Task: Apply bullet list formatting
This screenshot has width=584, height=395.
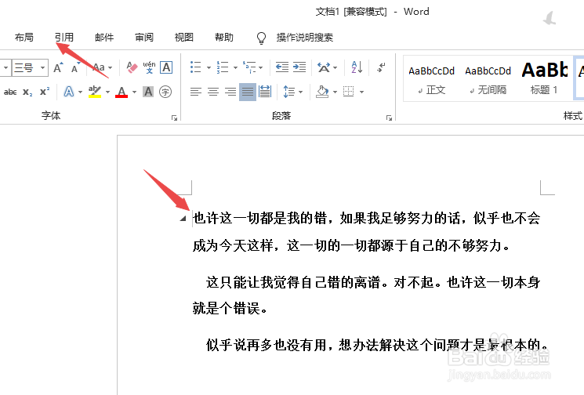Action: (x=196, y=67)
